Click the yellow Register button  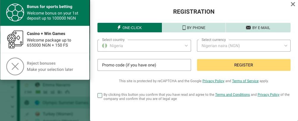click(244, 65)
